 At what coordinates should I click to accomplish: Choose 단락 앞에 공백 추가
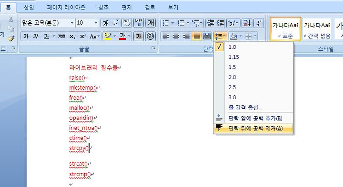pyautogui.click(x=253, y=118)
